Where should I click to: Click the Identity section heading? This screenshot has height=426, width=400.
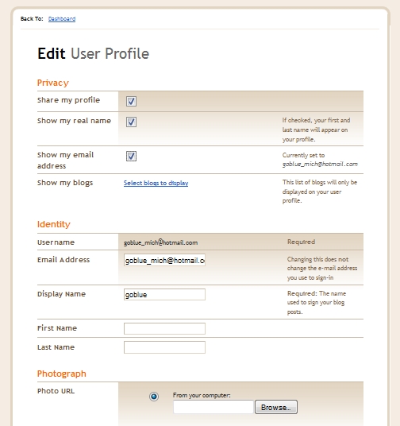click(x=54, y=224)
